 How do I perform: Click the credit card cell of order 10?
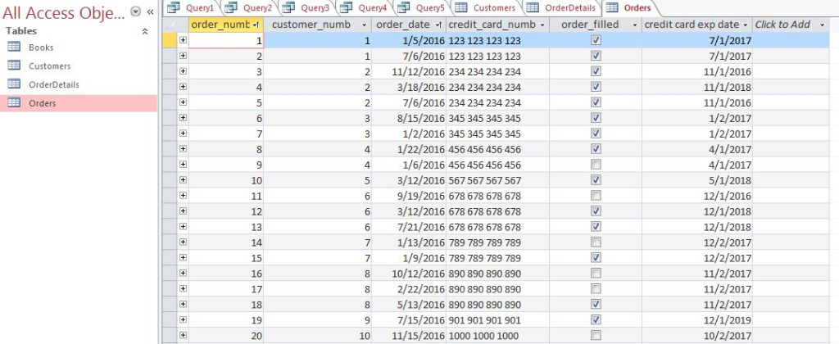click(497, 180)
